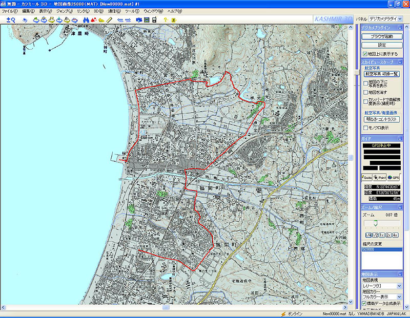Click the yellow question mark help icon
This screenshot has height=318, width=410.
point(165,20)
